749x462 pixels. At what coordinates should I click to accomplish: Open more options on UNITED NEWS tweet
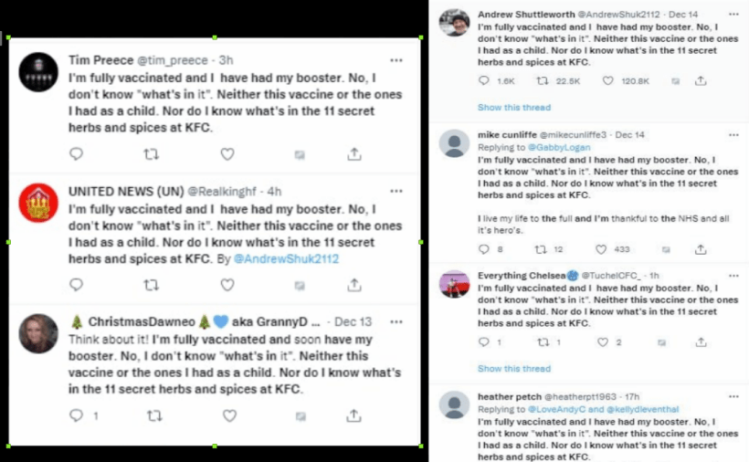[x=396, y=191]
